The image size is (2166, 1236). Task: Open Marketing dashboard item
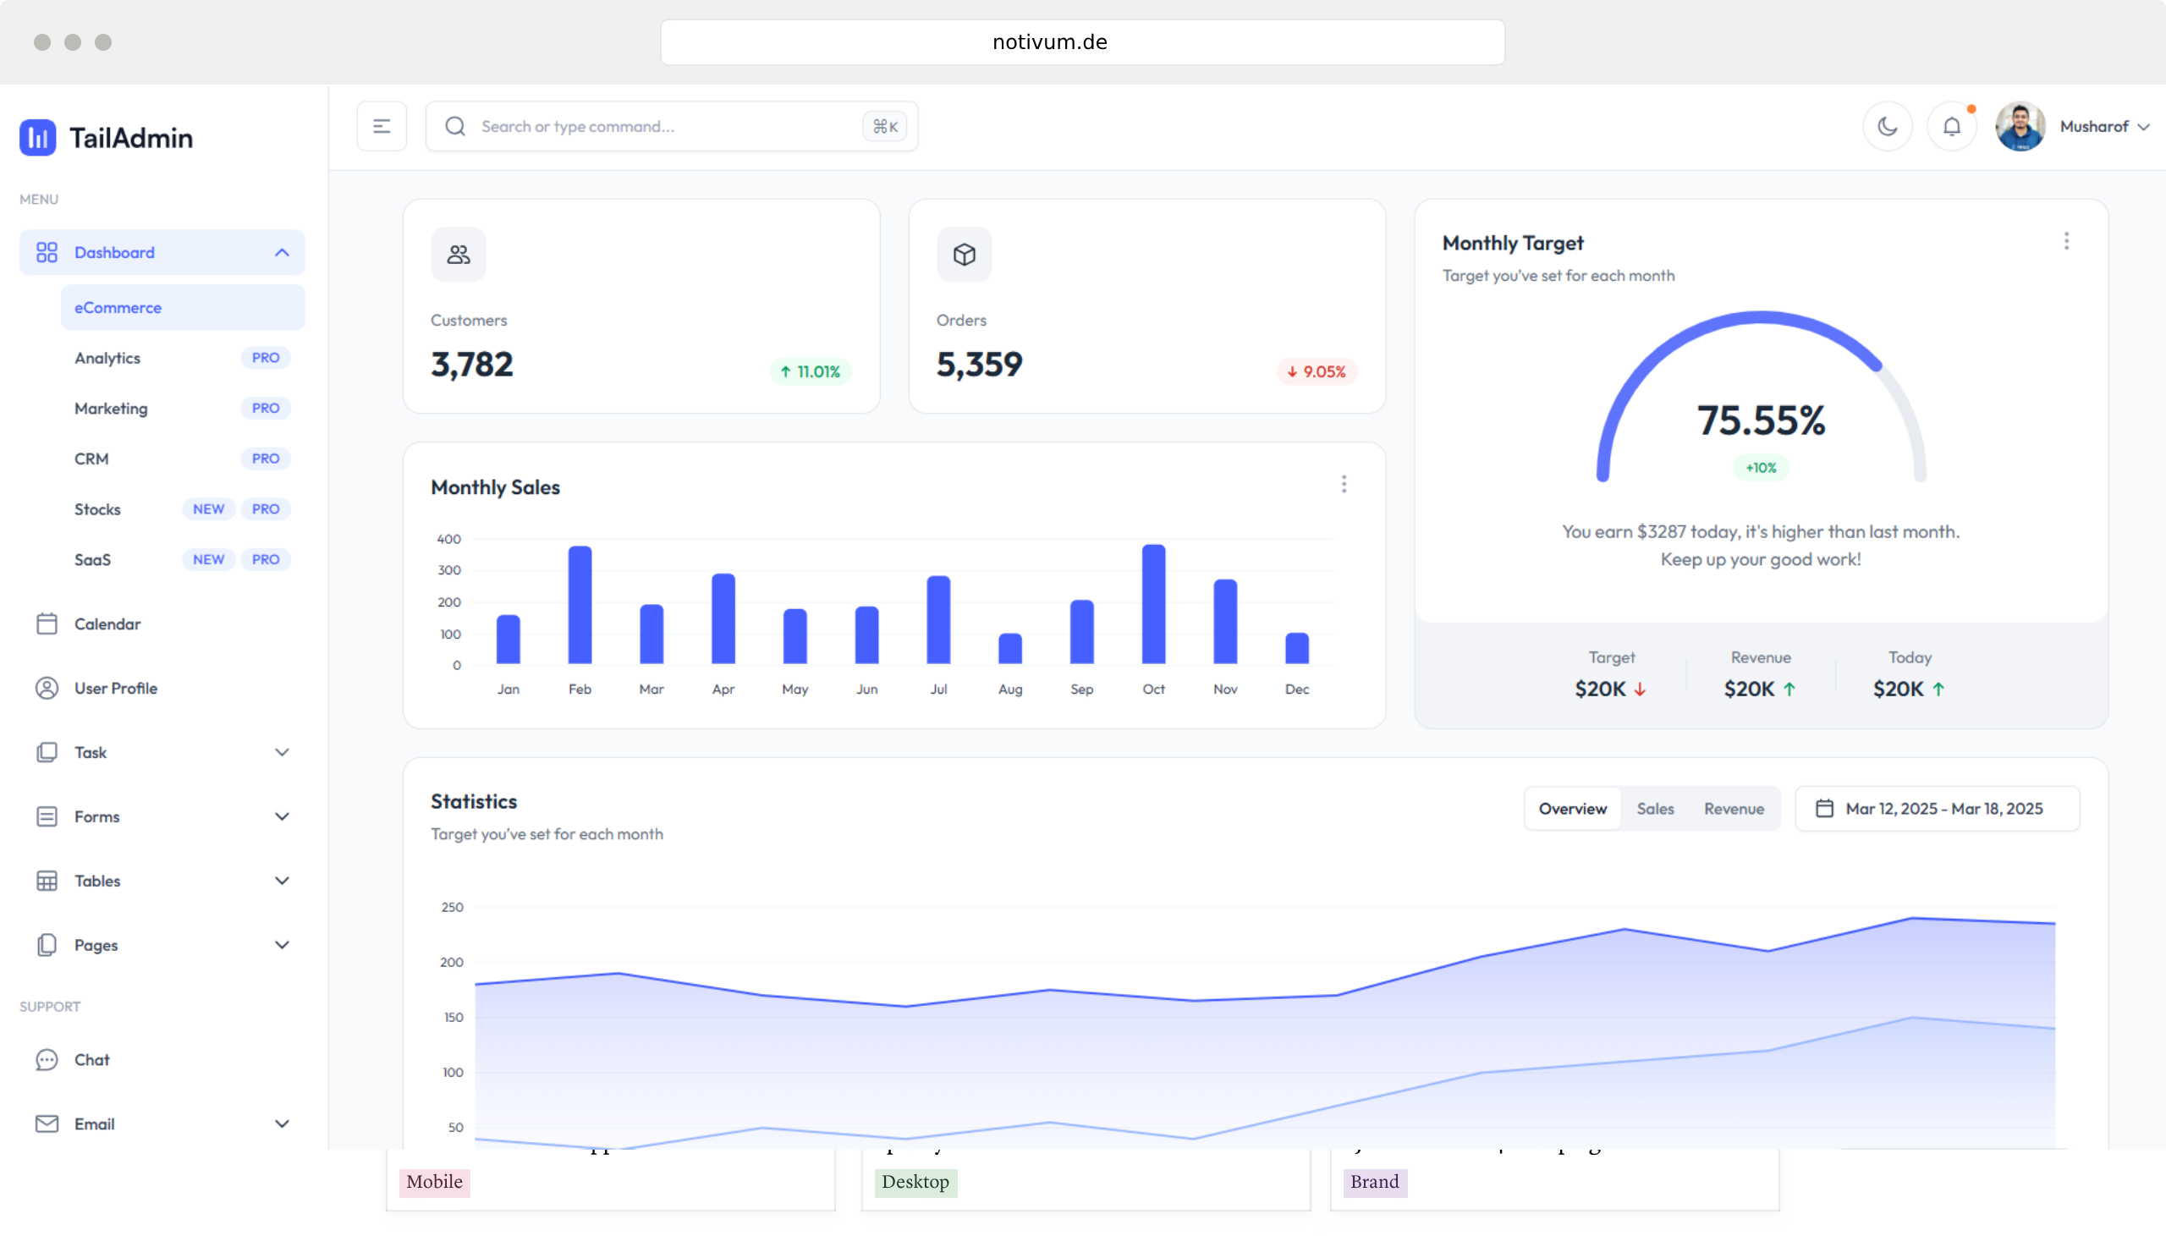pyautogui.click(x=183, y=409)
